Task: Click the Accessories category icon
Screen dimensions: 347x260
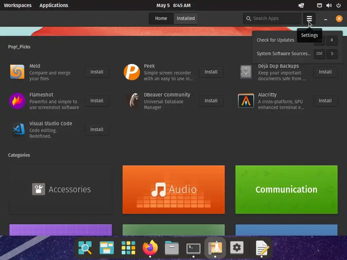Action: coord(39,189)
